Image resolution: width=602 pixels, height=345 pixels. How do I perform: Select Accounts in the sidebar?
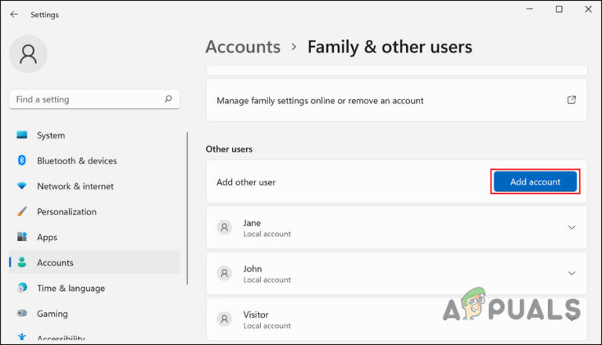click(x=94, y=263)
